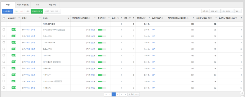Switch to the 키워드 확장 beta tab
The image size is (245, 97).
pyautogui.click(x=23, y=5)
